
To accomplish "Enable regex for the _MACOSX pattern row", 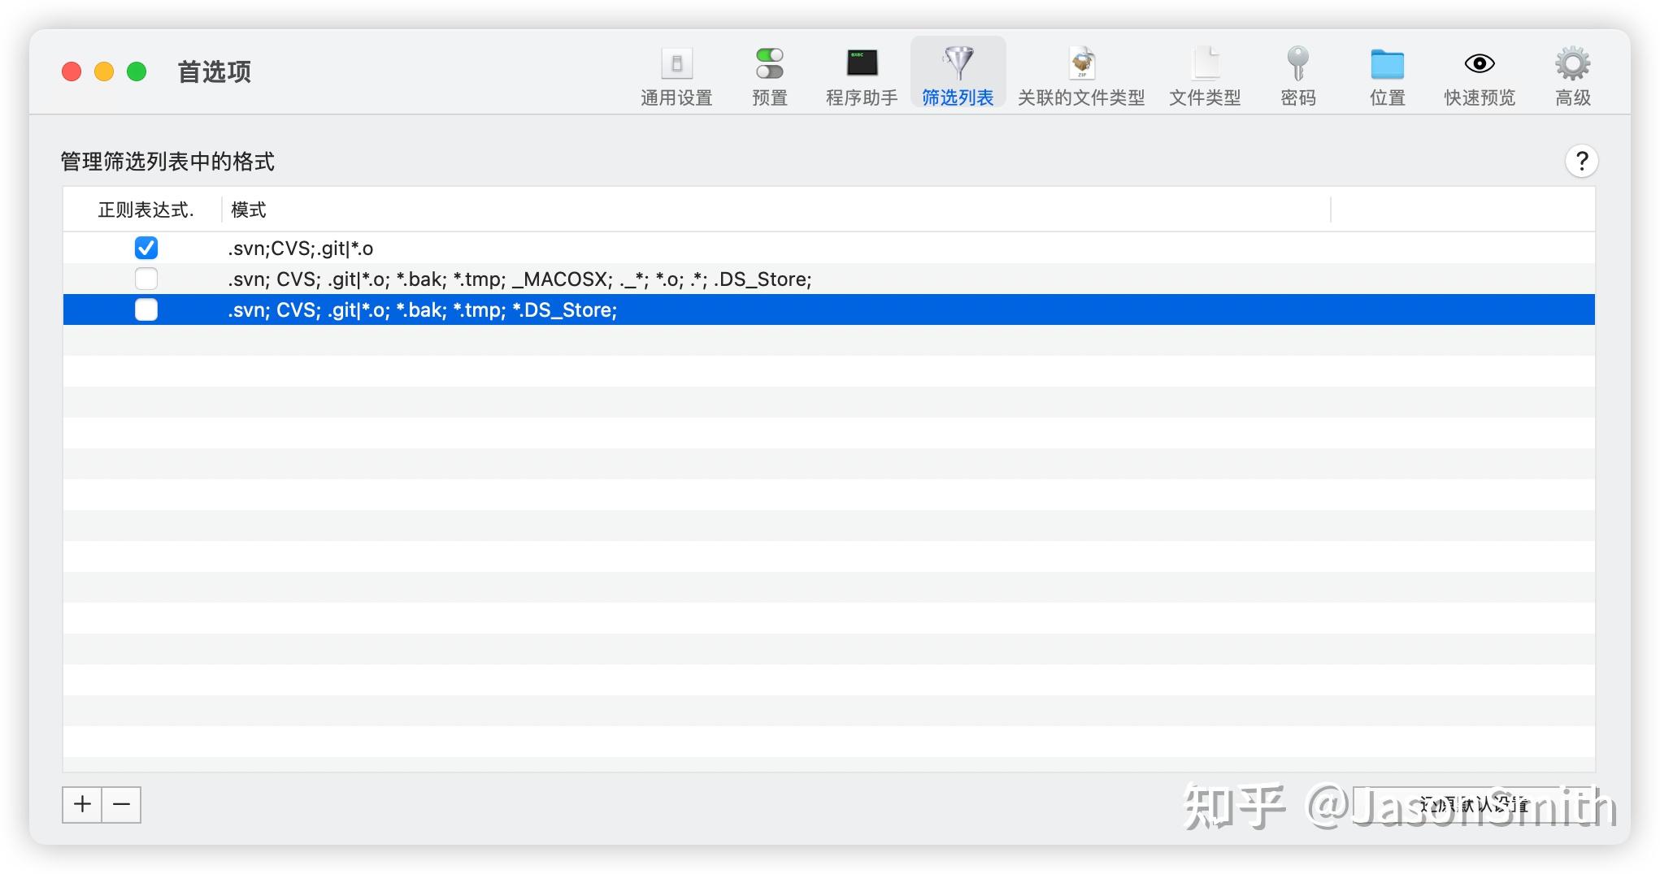I will point(146,279).
